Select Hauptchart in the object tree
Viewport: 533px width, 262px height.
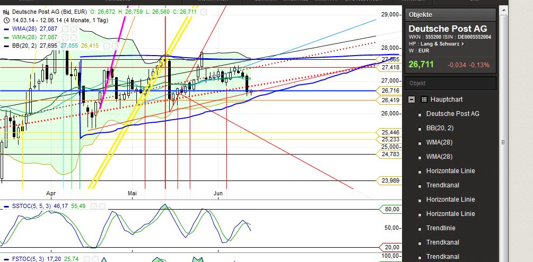(x=447, y=100)
